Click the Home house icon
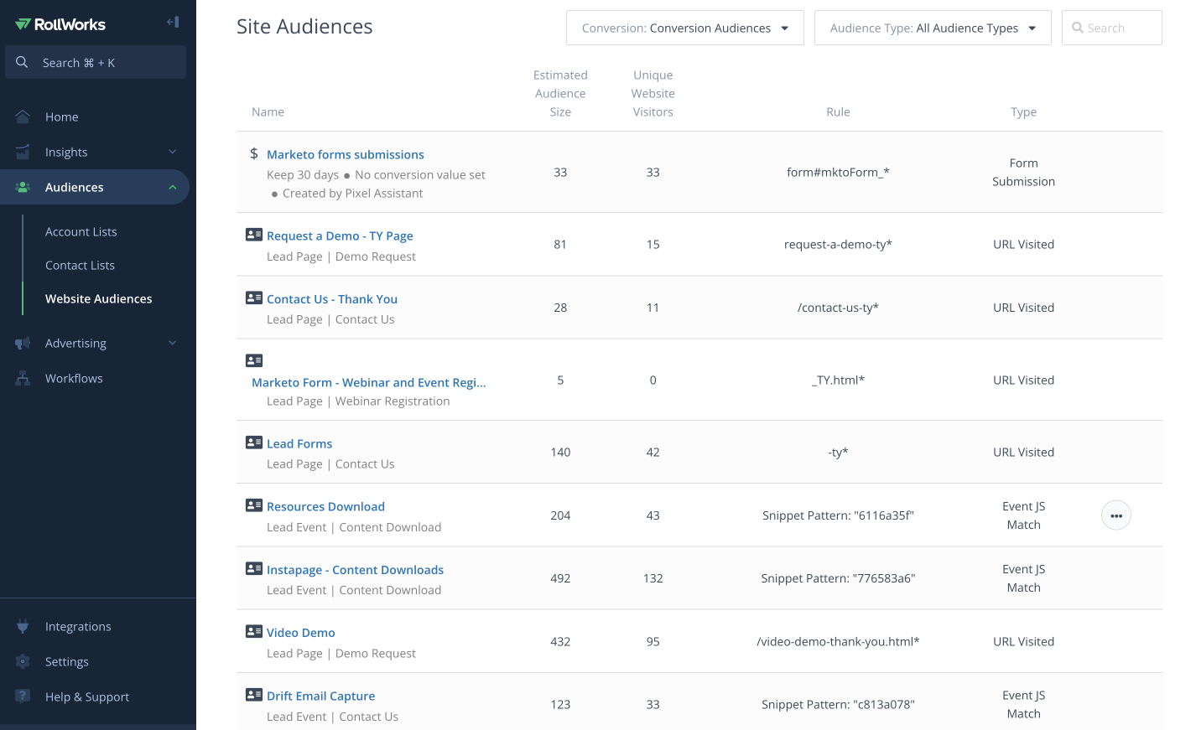This screenshot has height=730, width=1196. click(x=23, y=116)
